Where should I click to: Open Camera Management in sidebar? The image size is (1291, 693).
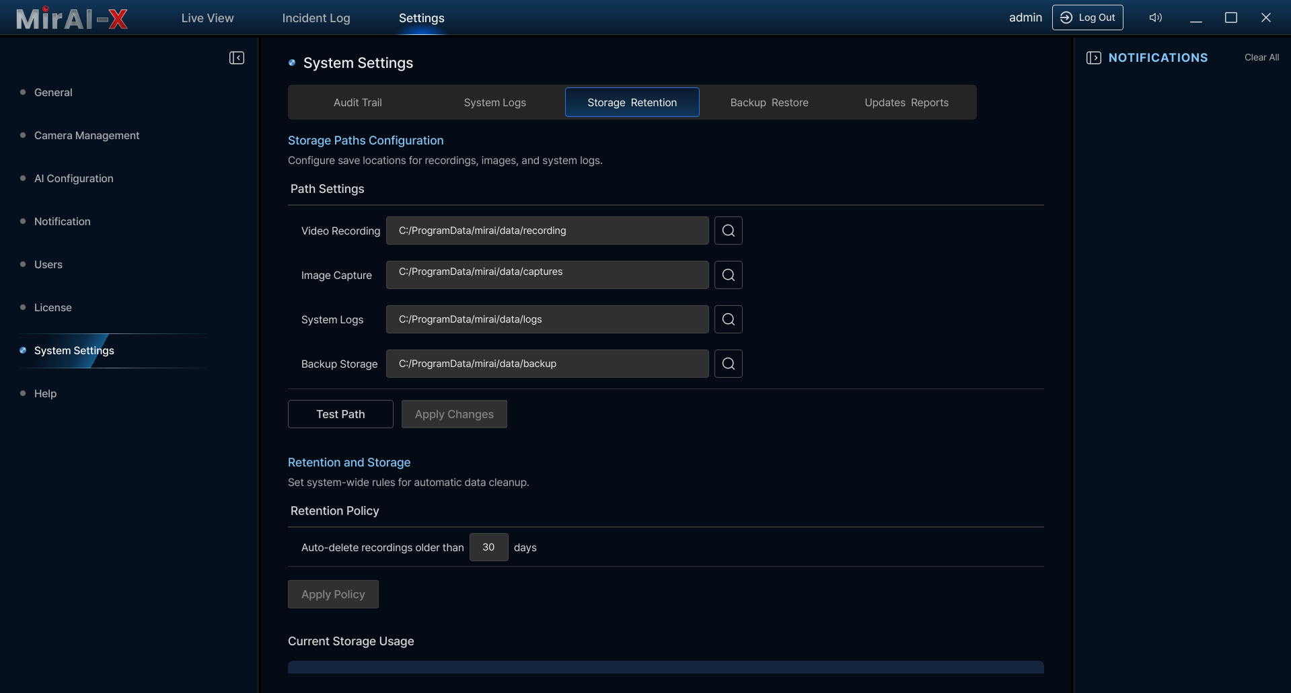87,135
